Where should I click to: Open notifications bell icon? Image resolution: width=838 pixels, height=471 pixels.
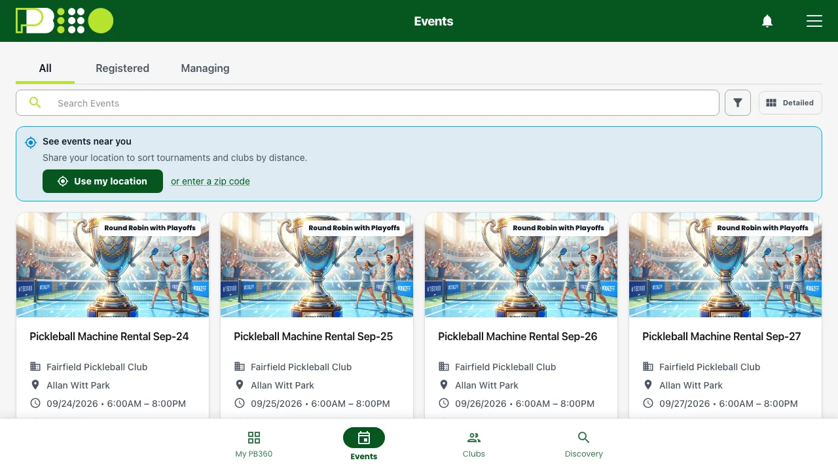767,21
